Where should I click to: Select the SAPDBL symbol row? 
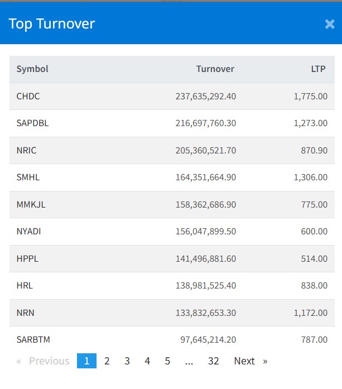32,123
